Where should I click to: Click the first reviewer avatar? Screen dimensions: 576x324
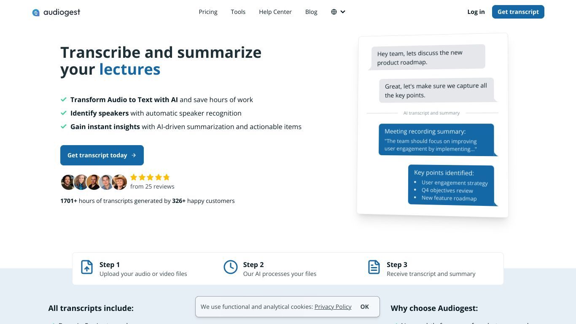point(68,182)
